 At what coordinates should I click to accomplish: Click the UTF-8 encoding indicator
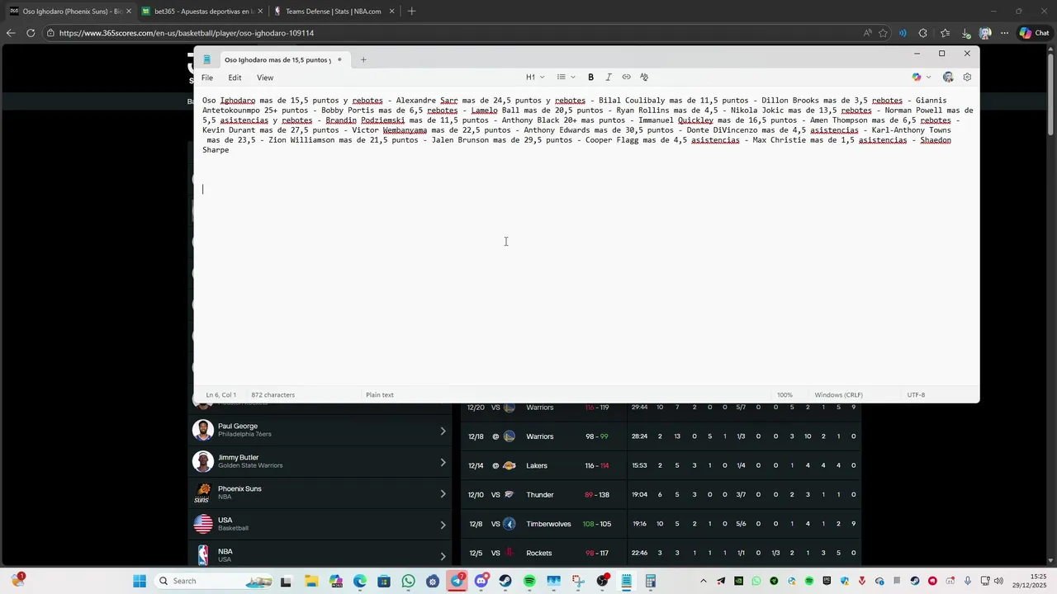pyautogui.click(x=916, y=394)
